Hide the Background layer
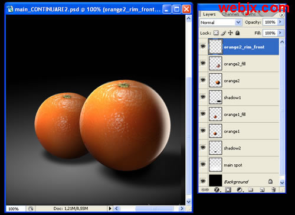Screen dimensions: 295x215 (203, 181)
